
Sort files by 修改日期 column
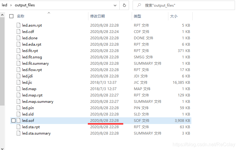pos(98,16)
